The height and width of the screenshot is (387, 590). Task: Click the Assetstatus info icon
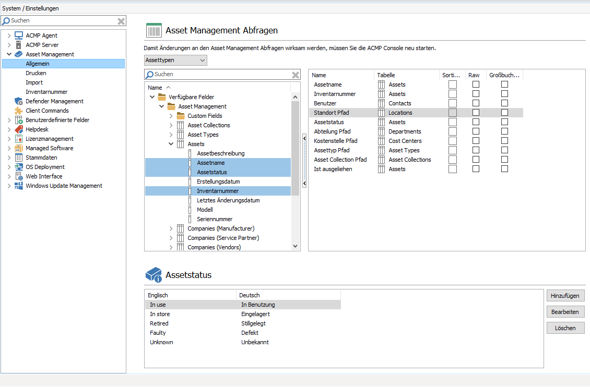point(154,273)
